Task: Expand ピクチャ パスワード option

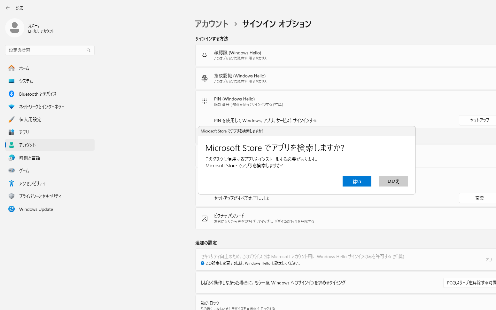Action: [x=345, y=219]
